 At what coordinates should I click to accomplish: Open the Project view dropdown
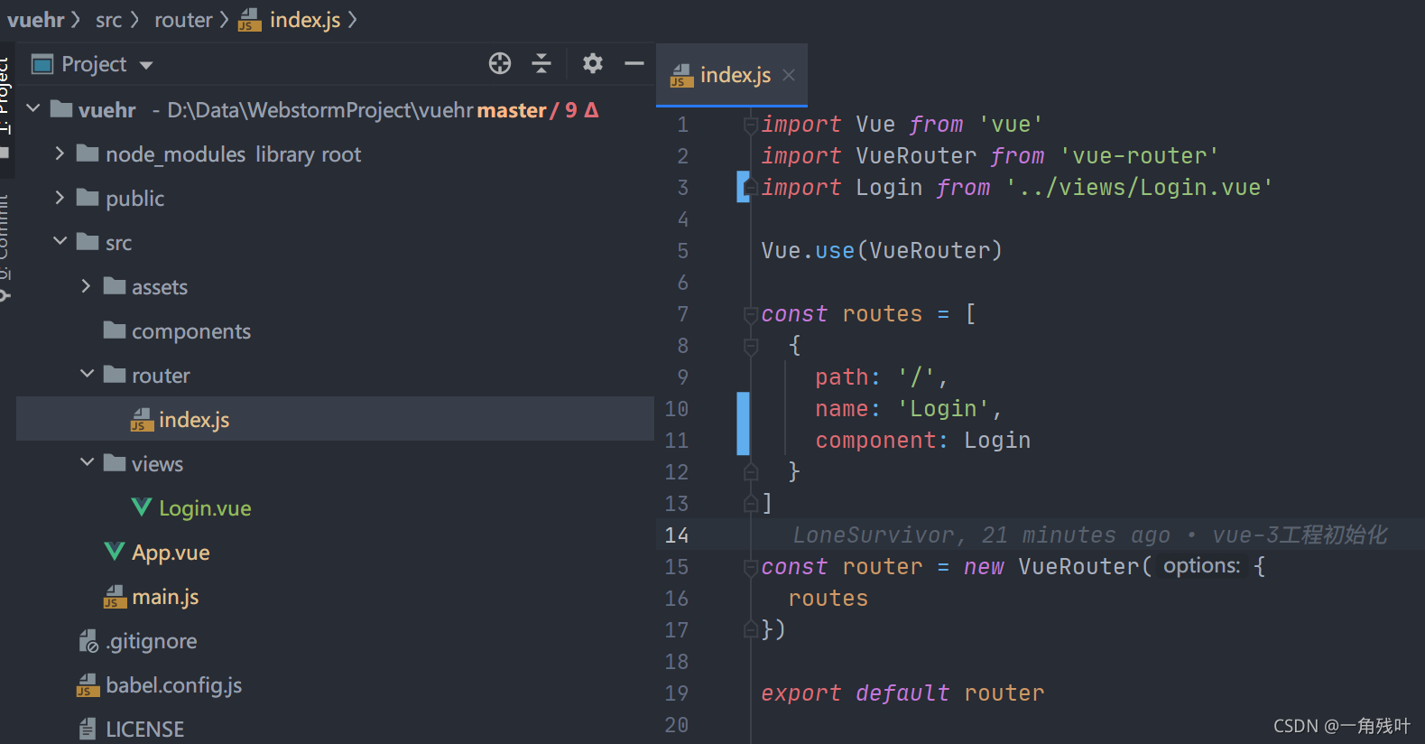[x=145, y=65]
